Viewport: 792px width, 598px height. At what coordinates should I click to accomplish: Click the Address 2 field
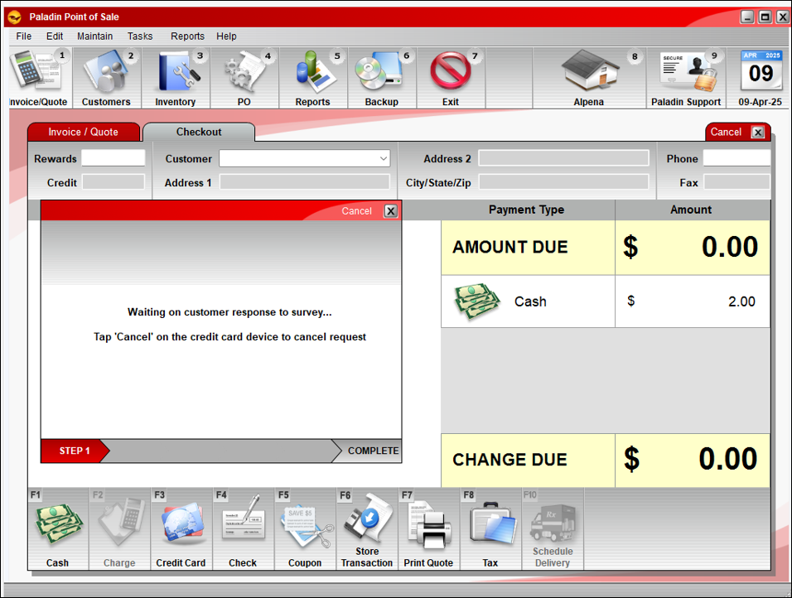[x=563, y=158]
